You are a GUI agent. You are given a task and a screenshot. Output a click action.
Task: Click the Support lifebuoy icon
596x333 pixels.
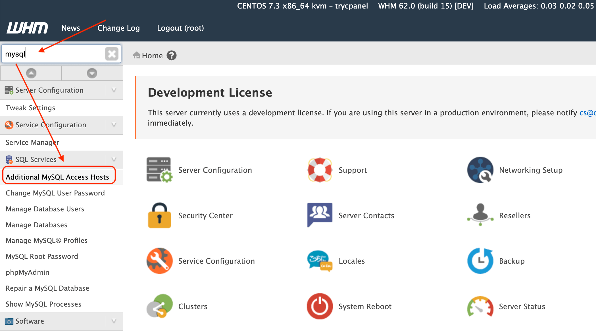pyautogui.click(x=320, y=170)
